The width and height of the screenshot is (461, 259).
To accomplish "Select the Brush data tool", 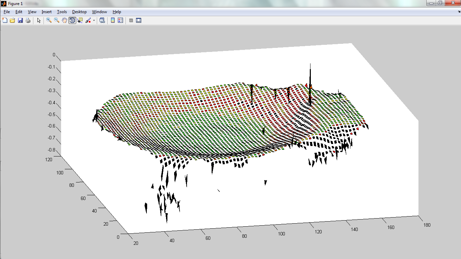I will (88, 21).
